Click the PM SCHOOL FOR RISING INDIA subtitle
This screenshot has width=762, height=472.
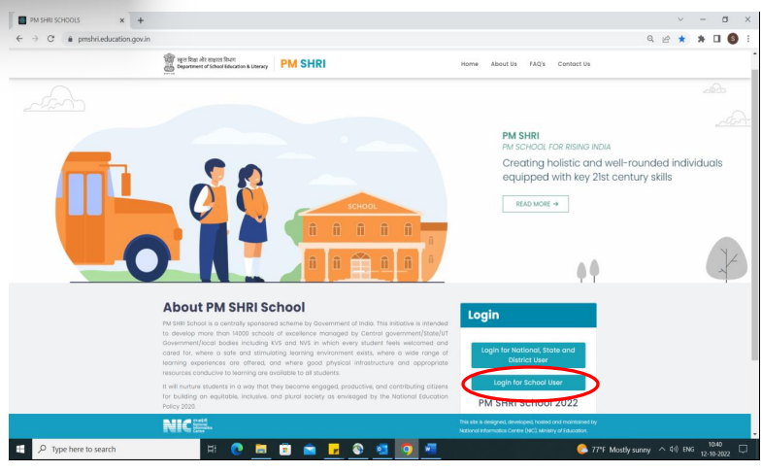coord(556,147)
